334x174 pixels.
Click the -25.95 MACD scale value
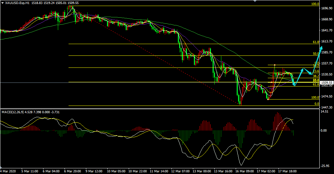tap(325, 166)
